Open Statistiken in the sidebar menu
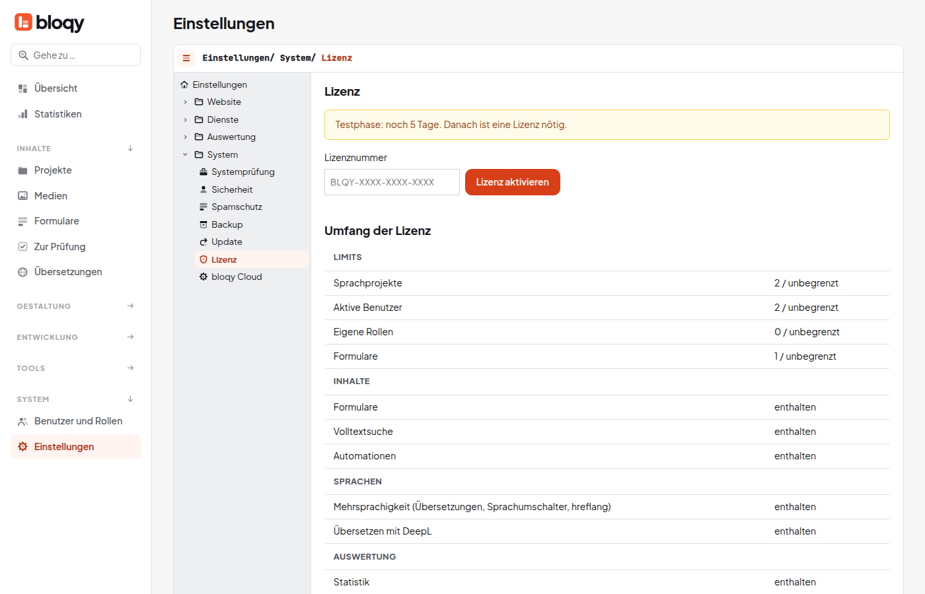The image size is (925, 594). point(75,114)
